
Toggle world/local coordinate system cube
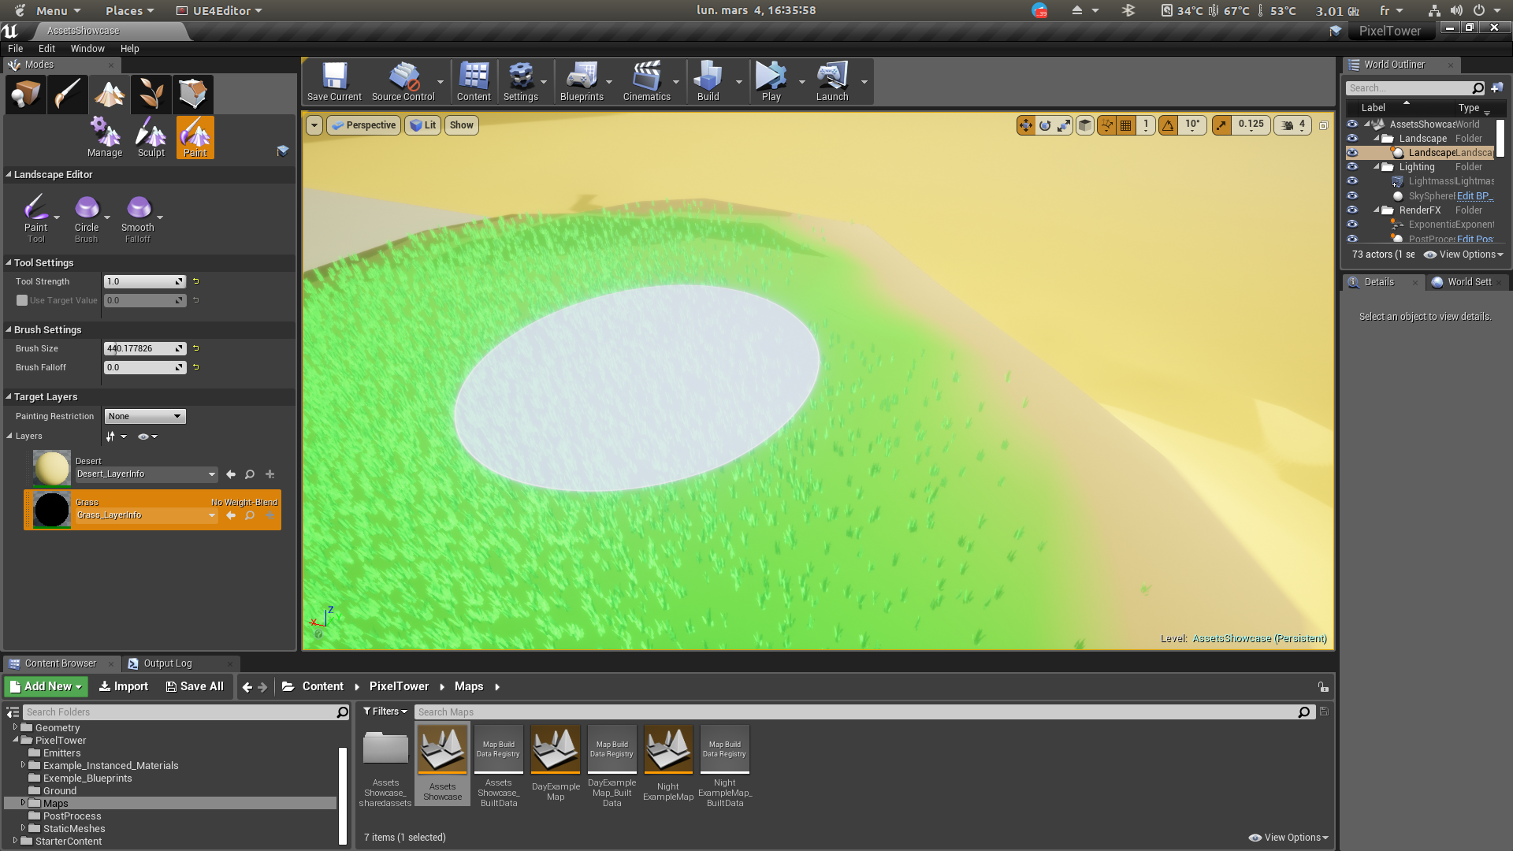coord(1085,125)
